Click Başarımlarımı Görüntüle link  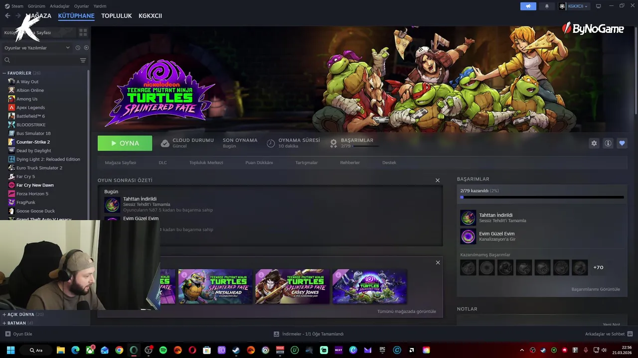596,289
